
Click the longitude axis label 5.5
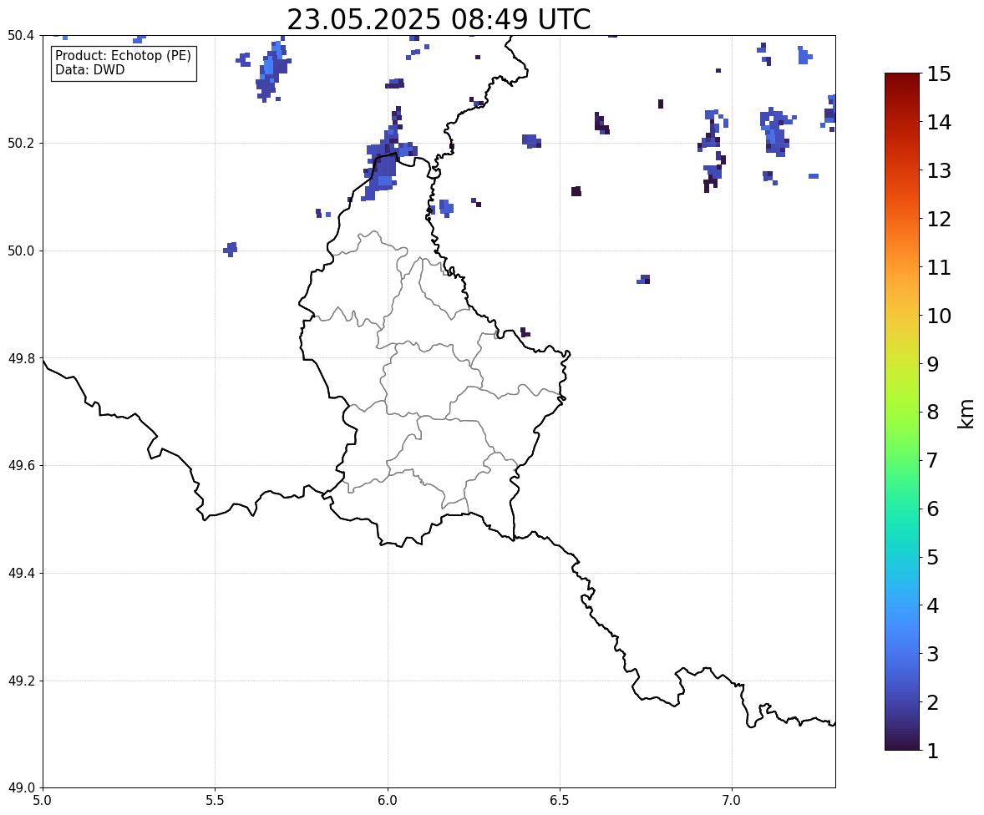coord(216,801)
